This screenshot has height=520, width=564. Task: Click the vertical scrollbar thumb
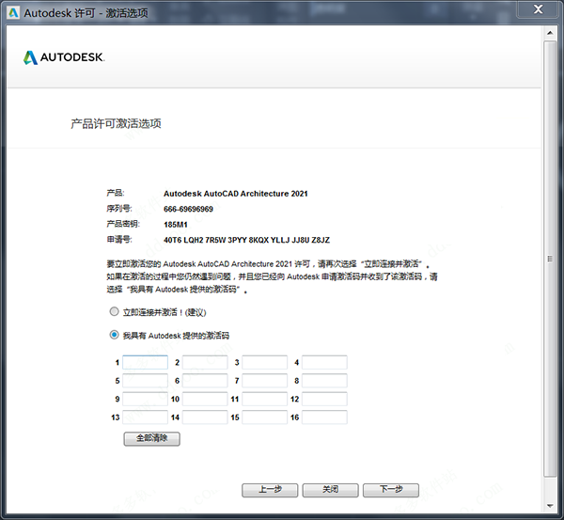pos(550,259)
